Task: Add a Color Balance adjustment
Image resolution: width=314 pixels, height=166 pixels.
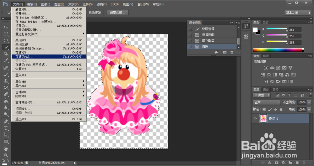Action: click(269, 75)
